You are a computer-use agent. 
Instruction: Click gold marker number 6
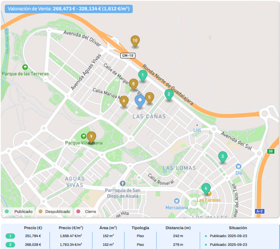tap(124, 101)
